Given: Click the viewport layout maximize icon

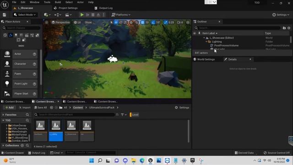Looking at the screenshot, I should click(188, 22).
